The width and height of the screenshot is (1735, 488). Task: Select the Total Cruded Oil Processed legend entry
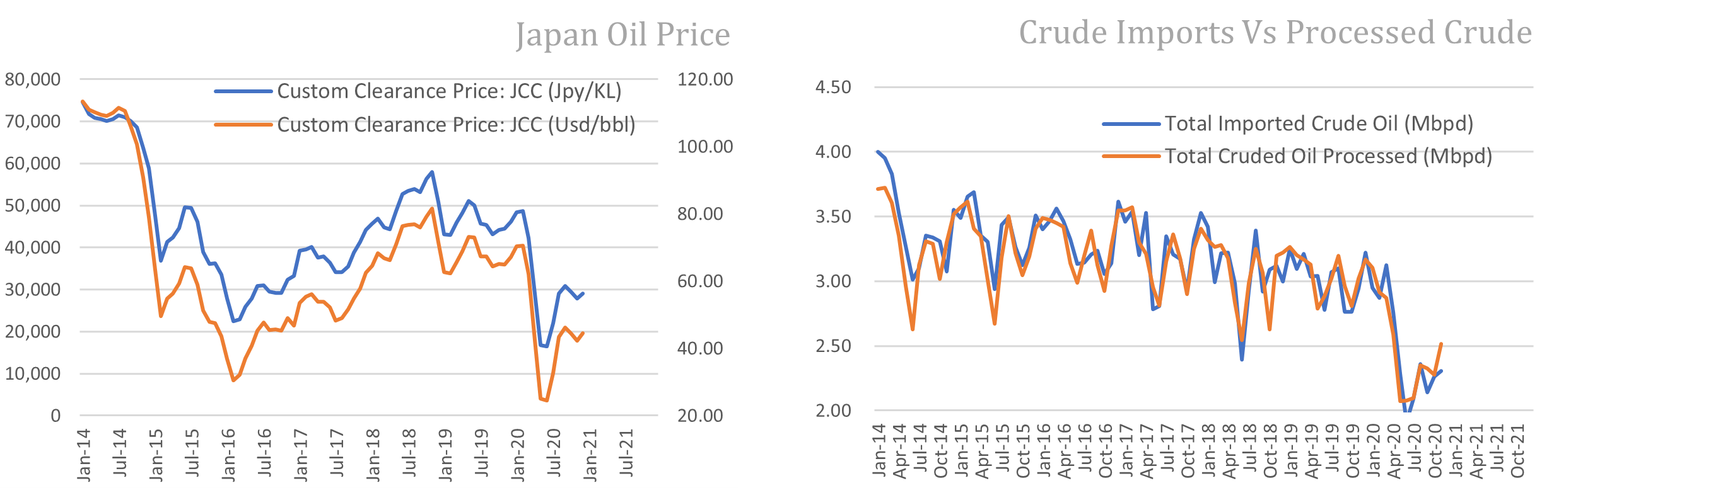click(1328, 156)
